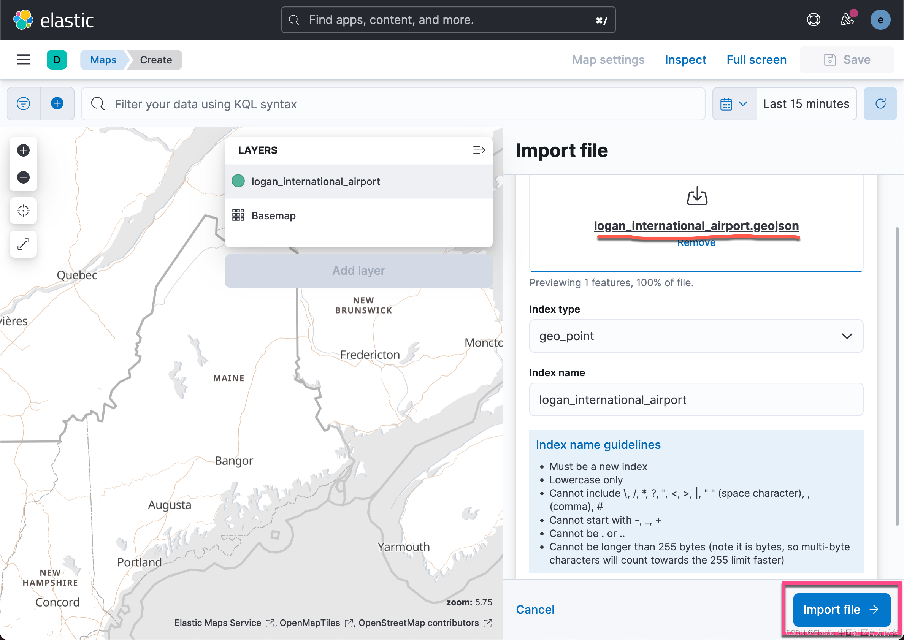This screenshot has width=904, height=640.
Task: Click the Index name input field
Action: (x=696, y=399)
